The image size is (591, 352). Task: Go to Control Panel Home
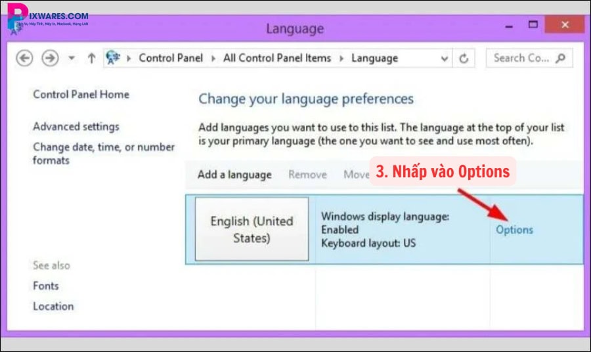[81, 95]
